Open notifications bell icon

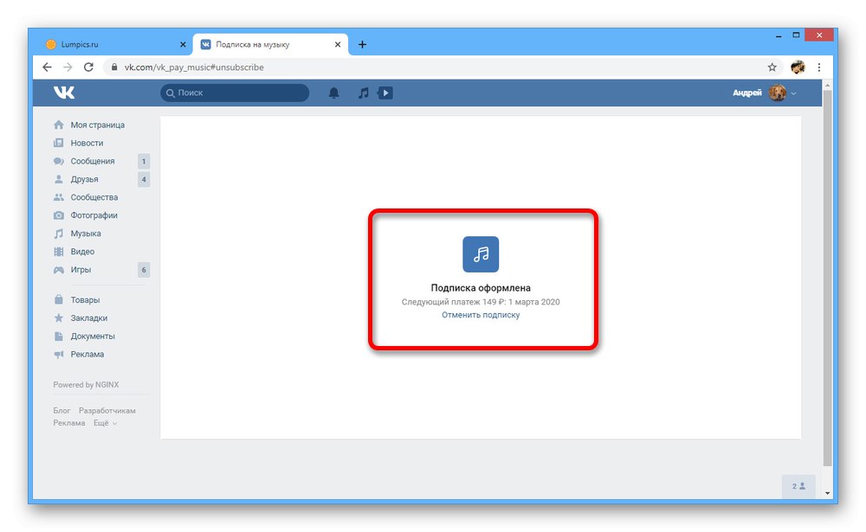[x=333, y=93]
